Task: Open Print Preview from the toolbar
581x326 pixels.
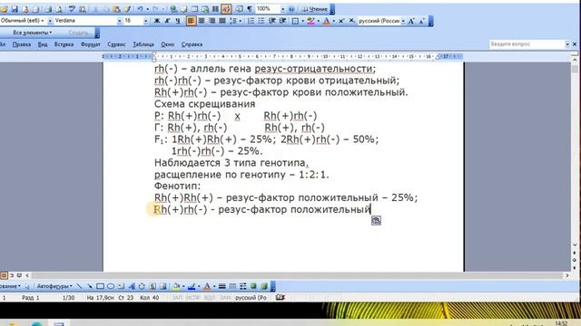Action: pos(59,8)
